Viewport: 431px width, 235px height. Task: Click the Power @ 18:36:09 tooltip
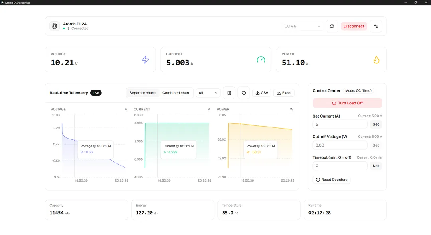tap(260, 149)
